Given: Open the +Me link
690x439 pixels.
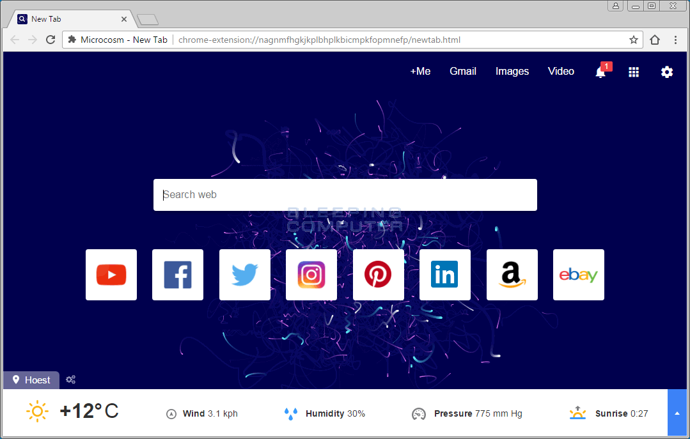Looking at the screenshot, I should point(420,72).
